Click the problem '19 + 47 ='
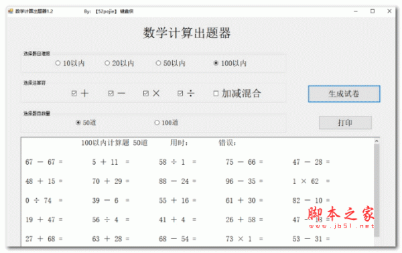Screen dimensions: 402x253 tap(44, 220)
